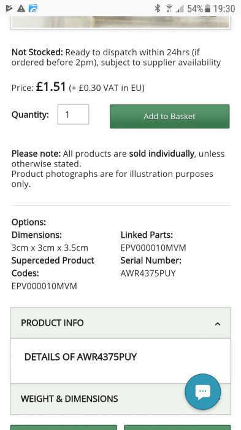Click the Add to Basket button
This screenshot has width=241, height=430.
169,116
